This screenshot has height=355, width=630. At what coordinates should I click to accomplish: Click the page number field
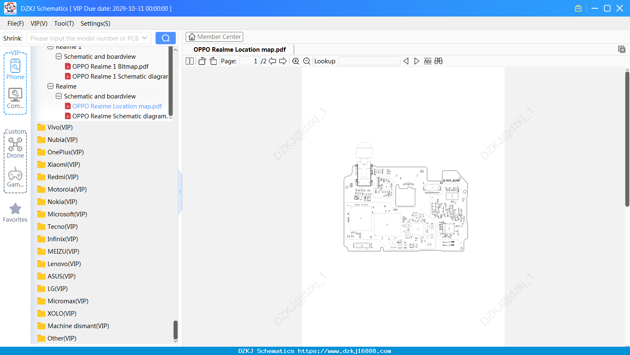[249, 61]
